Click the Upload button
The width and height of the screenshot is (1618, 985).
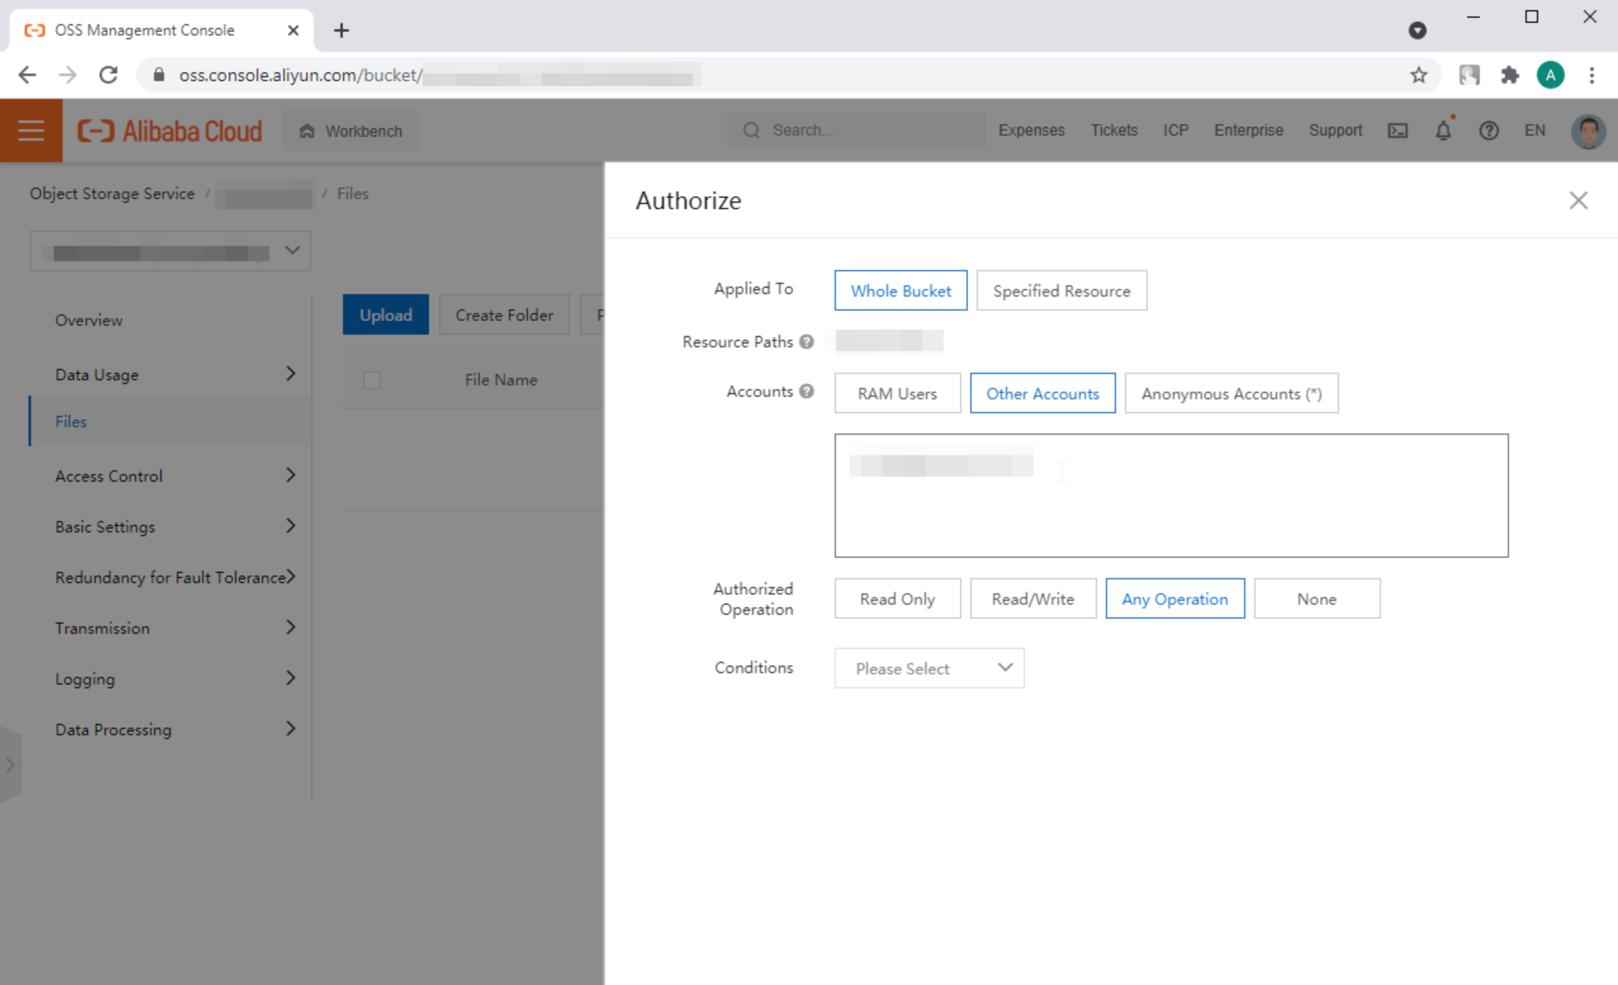(385, 314)
